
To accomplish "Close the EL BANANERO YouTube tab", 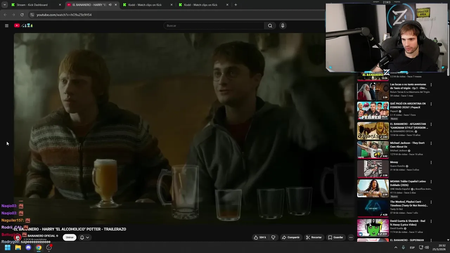I will click(116, 5).
